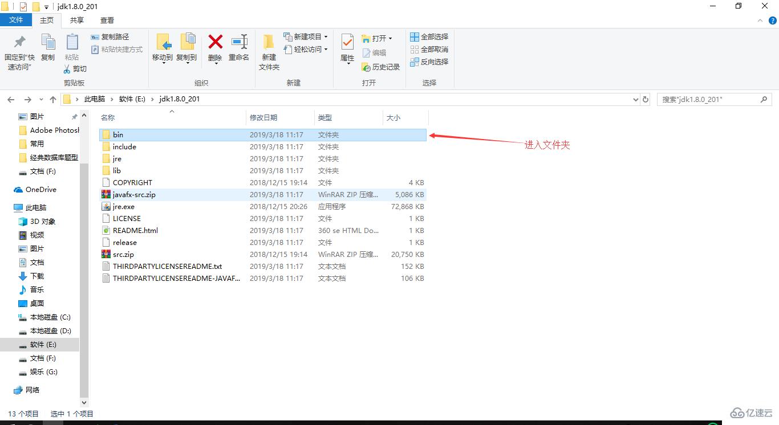Select the bin folder

pyautogui.click(x=262, y=135)
